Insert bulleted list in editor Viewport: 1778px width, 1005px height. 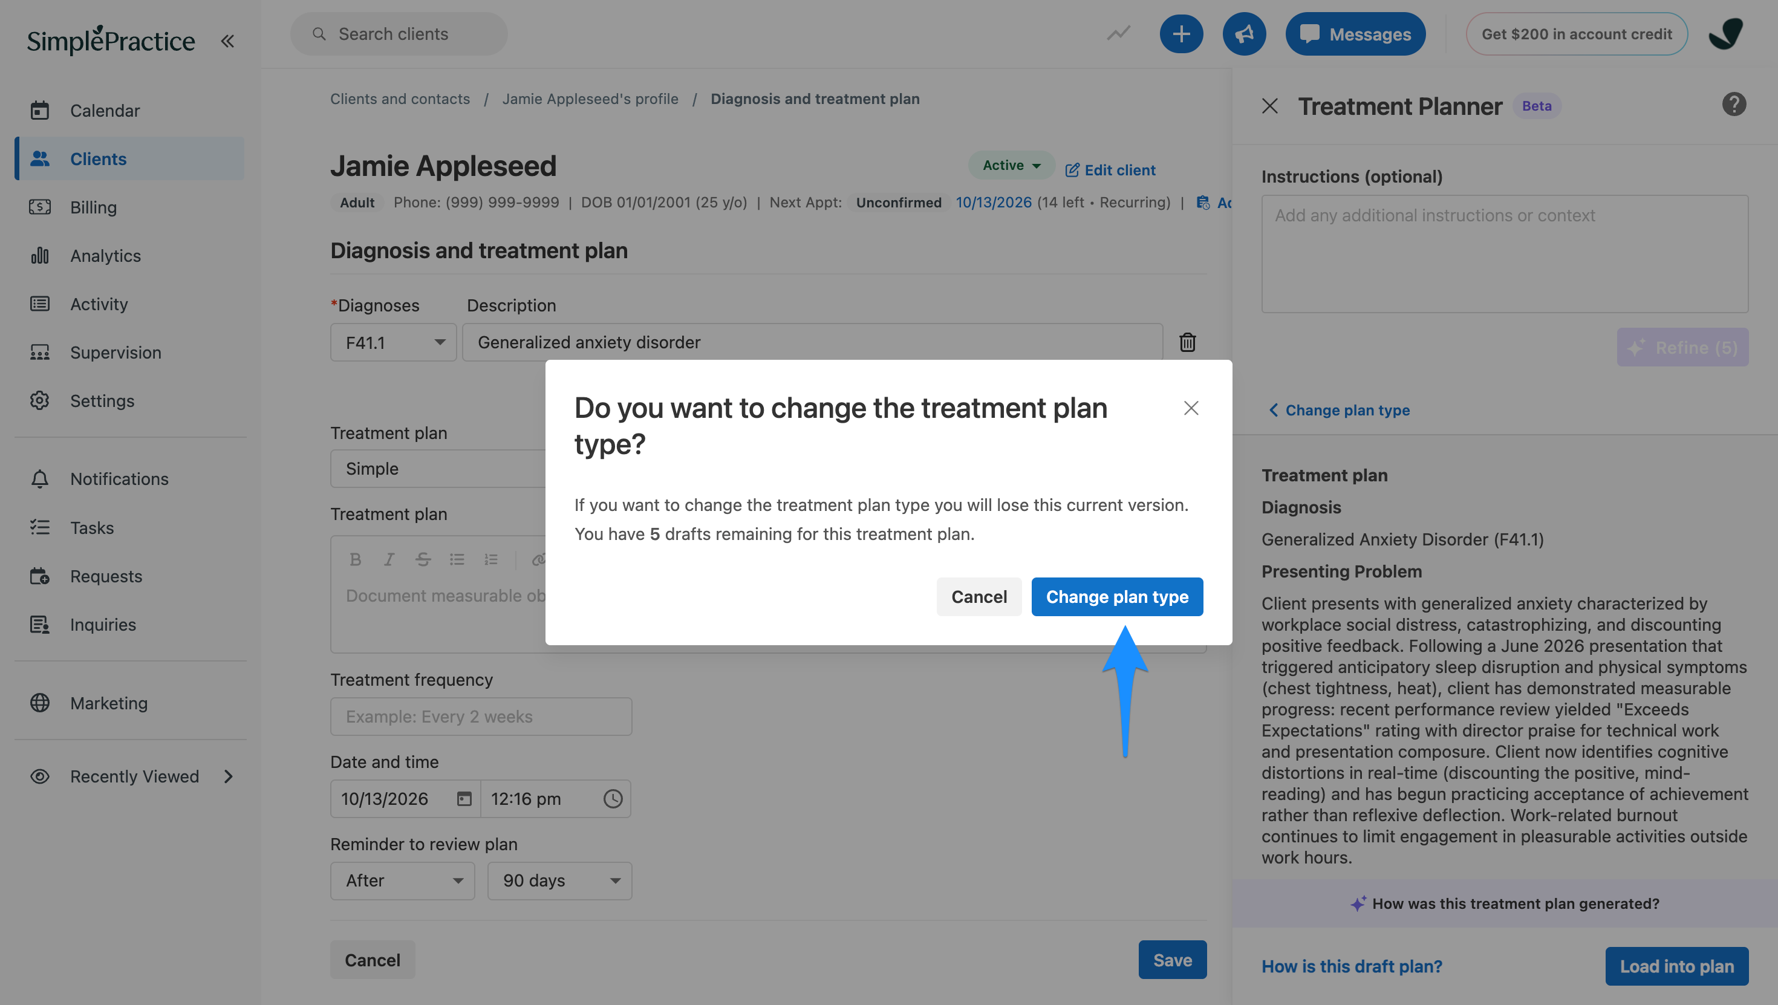pyautogui.click(x=457, y=559)
